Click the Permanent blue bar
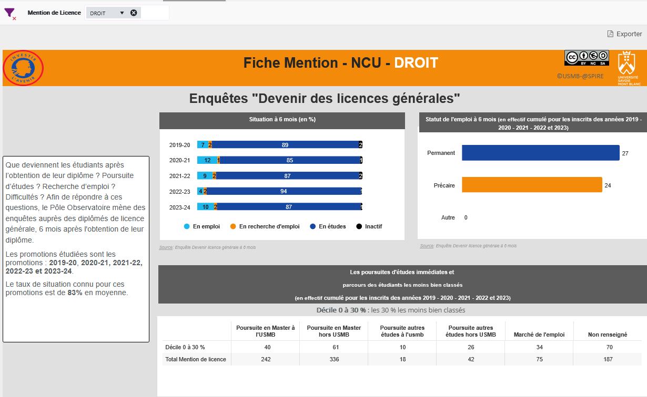 click(x=540, y=153)
